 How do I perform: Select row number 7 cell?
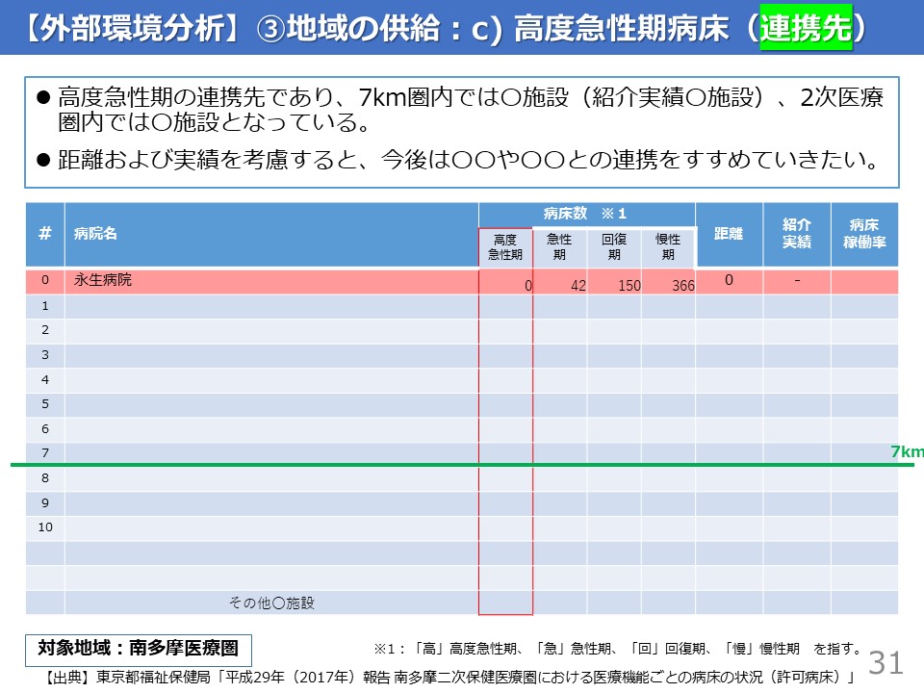45,453
